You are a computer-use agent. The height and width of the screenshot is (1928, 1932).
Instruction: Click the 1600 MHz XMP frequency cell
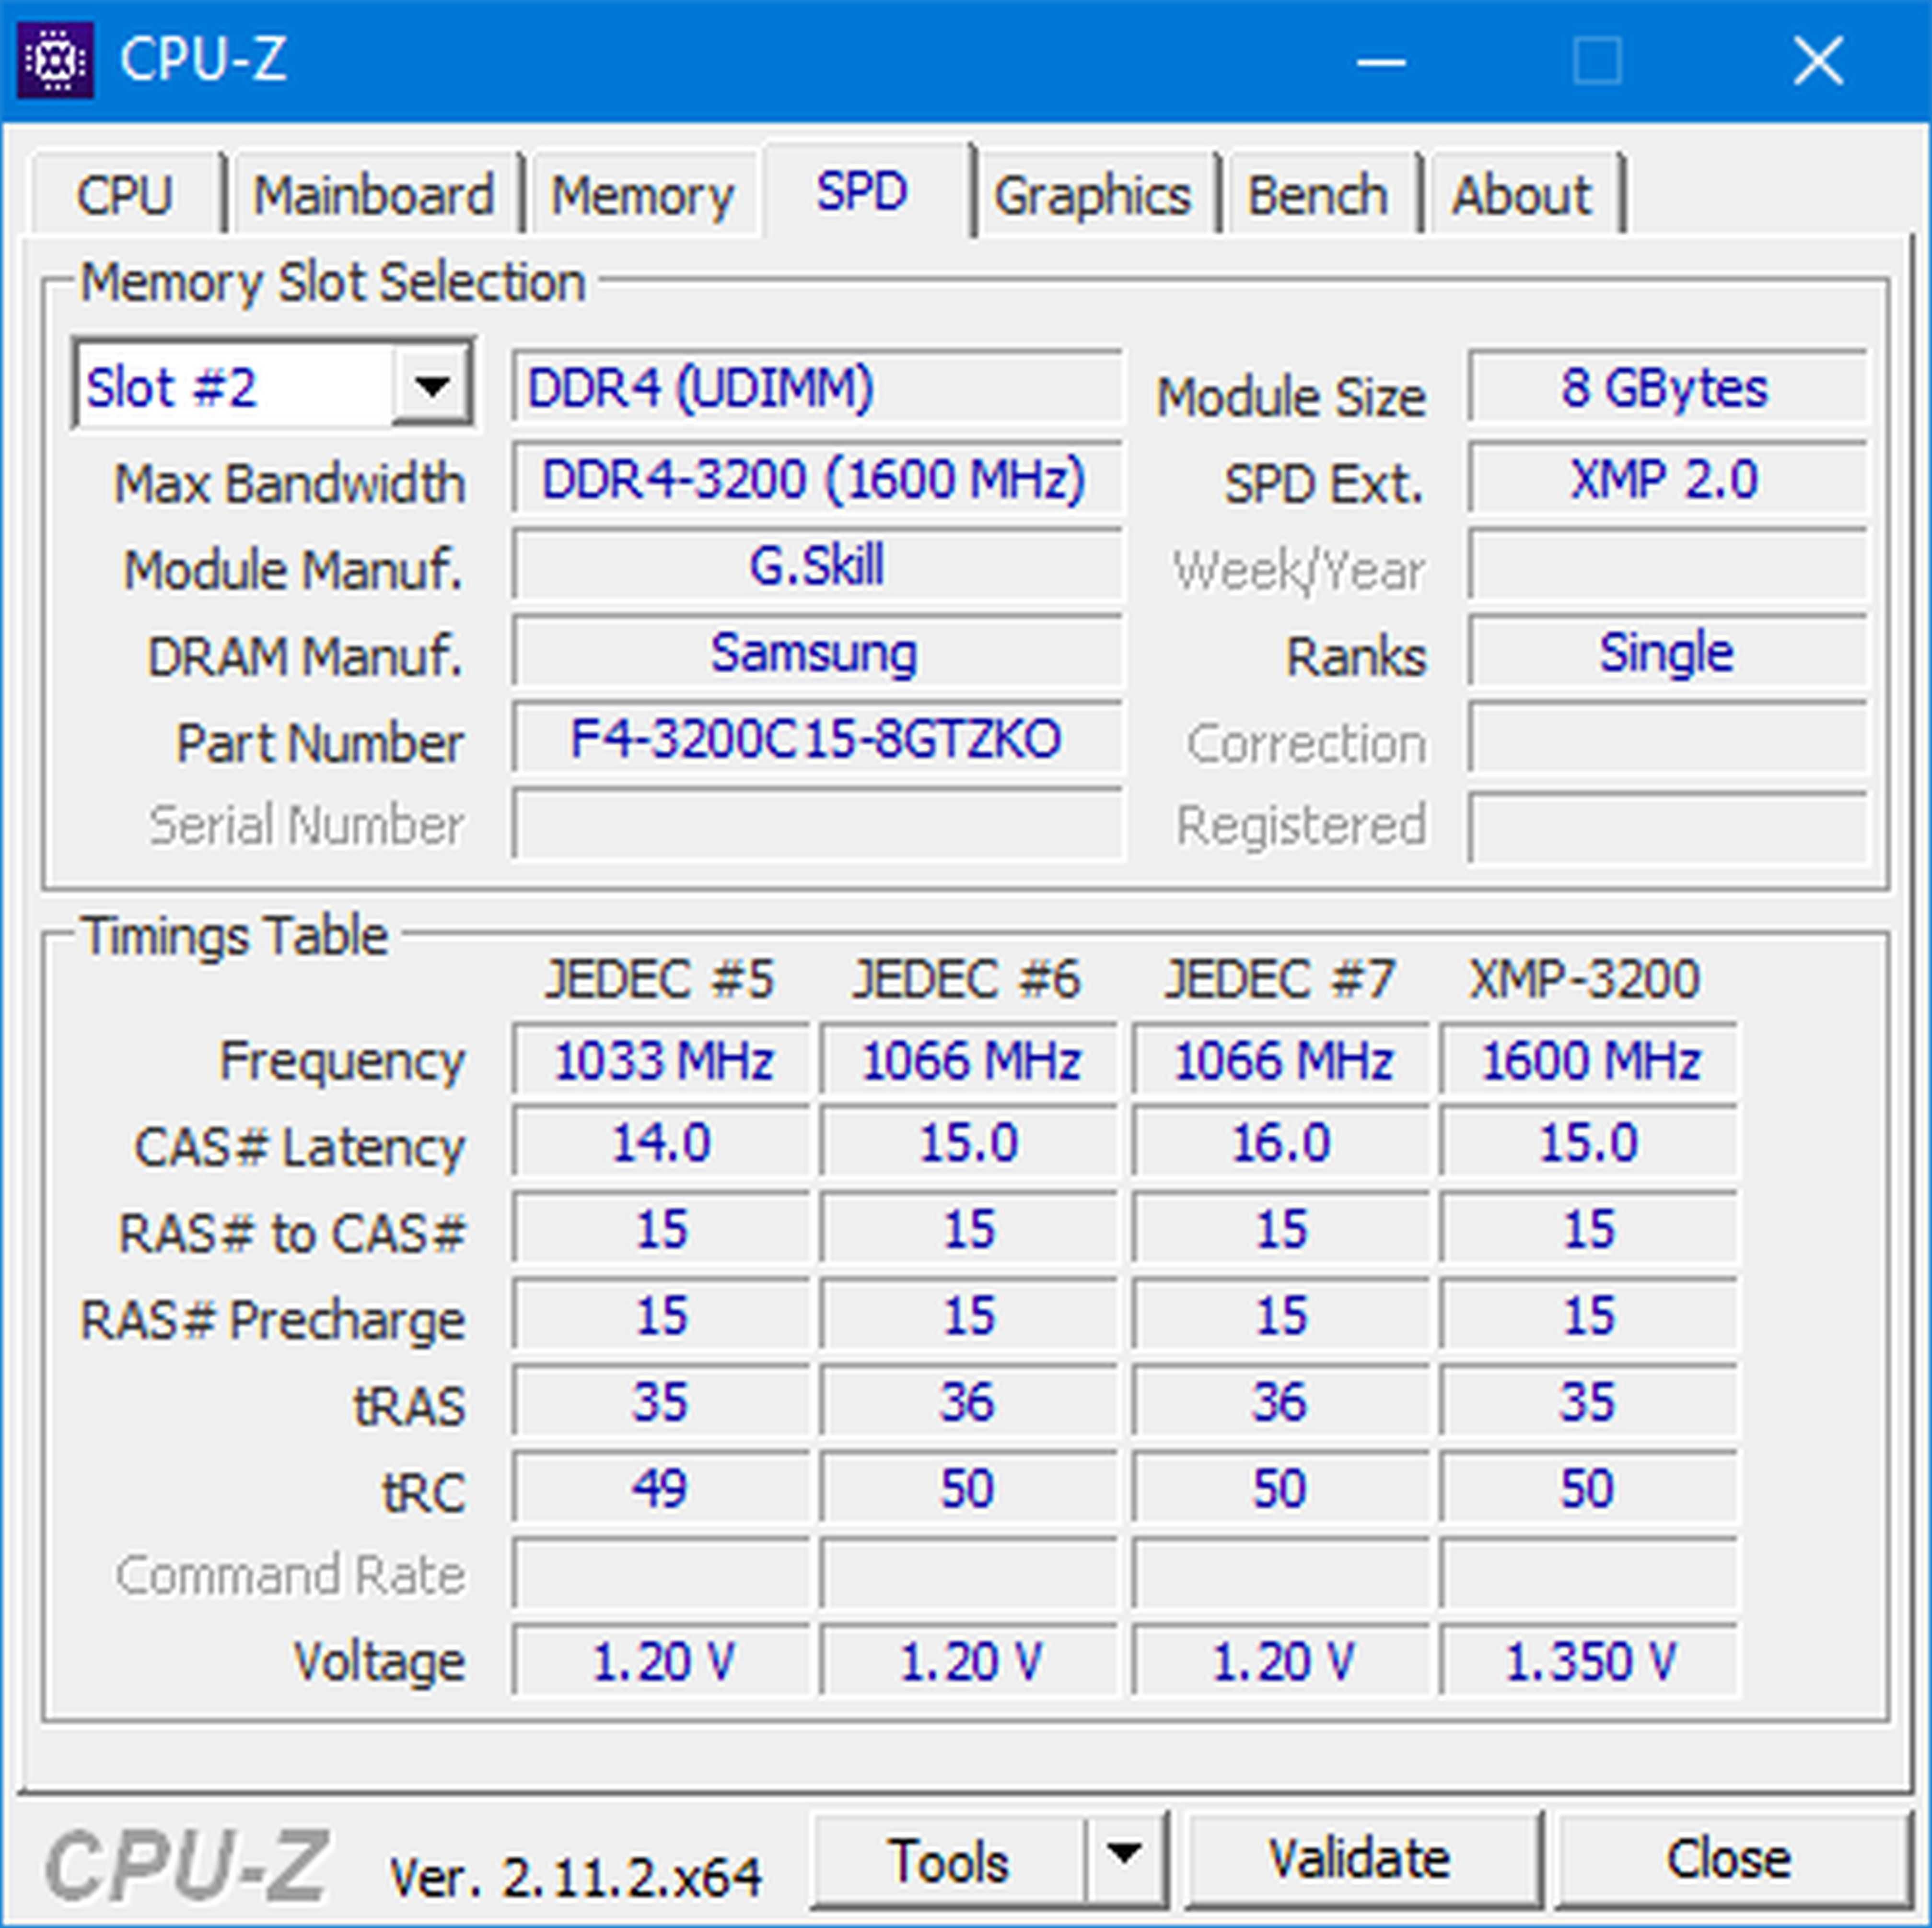pyautogui.click(x=1590, y=1060)
